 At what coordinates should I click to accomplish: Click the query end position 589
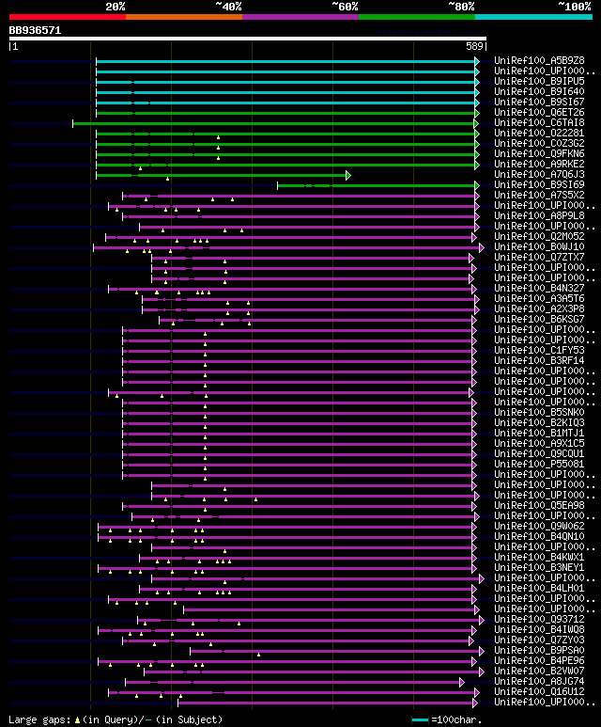[x=474, y=46]
